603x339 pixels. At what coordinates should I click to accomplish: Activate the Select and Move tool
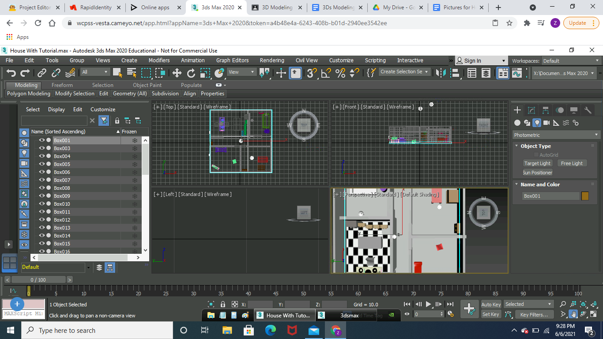pyautogui.click(x=177, y=73)
